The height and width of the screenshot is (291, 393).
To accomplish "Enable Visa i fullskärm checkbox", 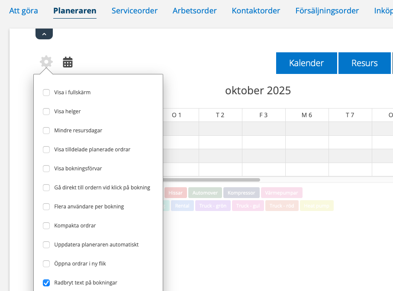I will click(x=46, y=93).
